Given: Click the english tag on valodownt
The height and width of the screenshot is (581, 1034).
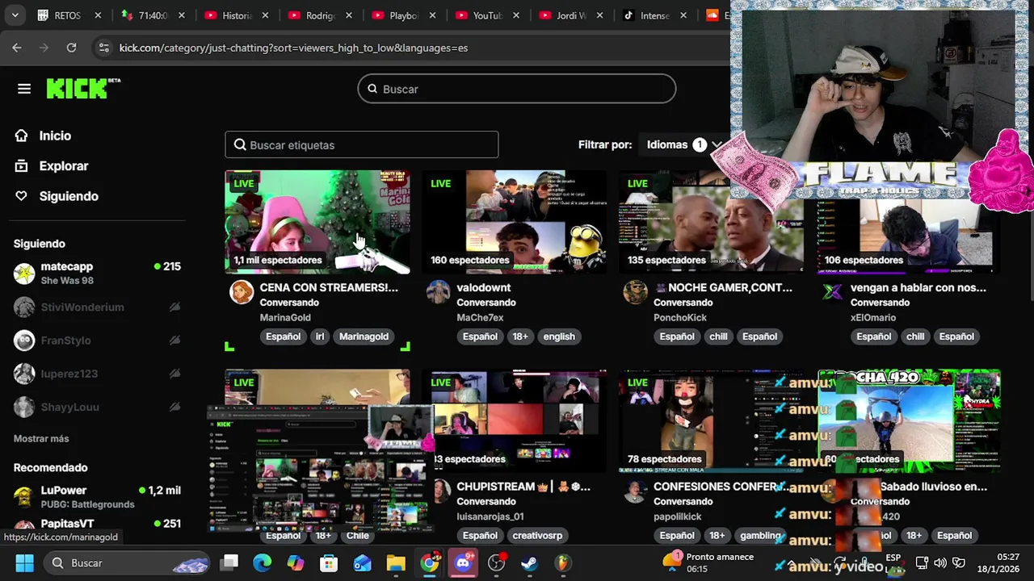Looking at the screenshot, I should coord(559,336).
